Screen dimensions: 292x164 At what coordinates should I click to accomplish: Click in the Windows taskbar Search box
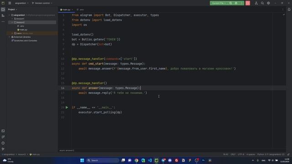102,160
